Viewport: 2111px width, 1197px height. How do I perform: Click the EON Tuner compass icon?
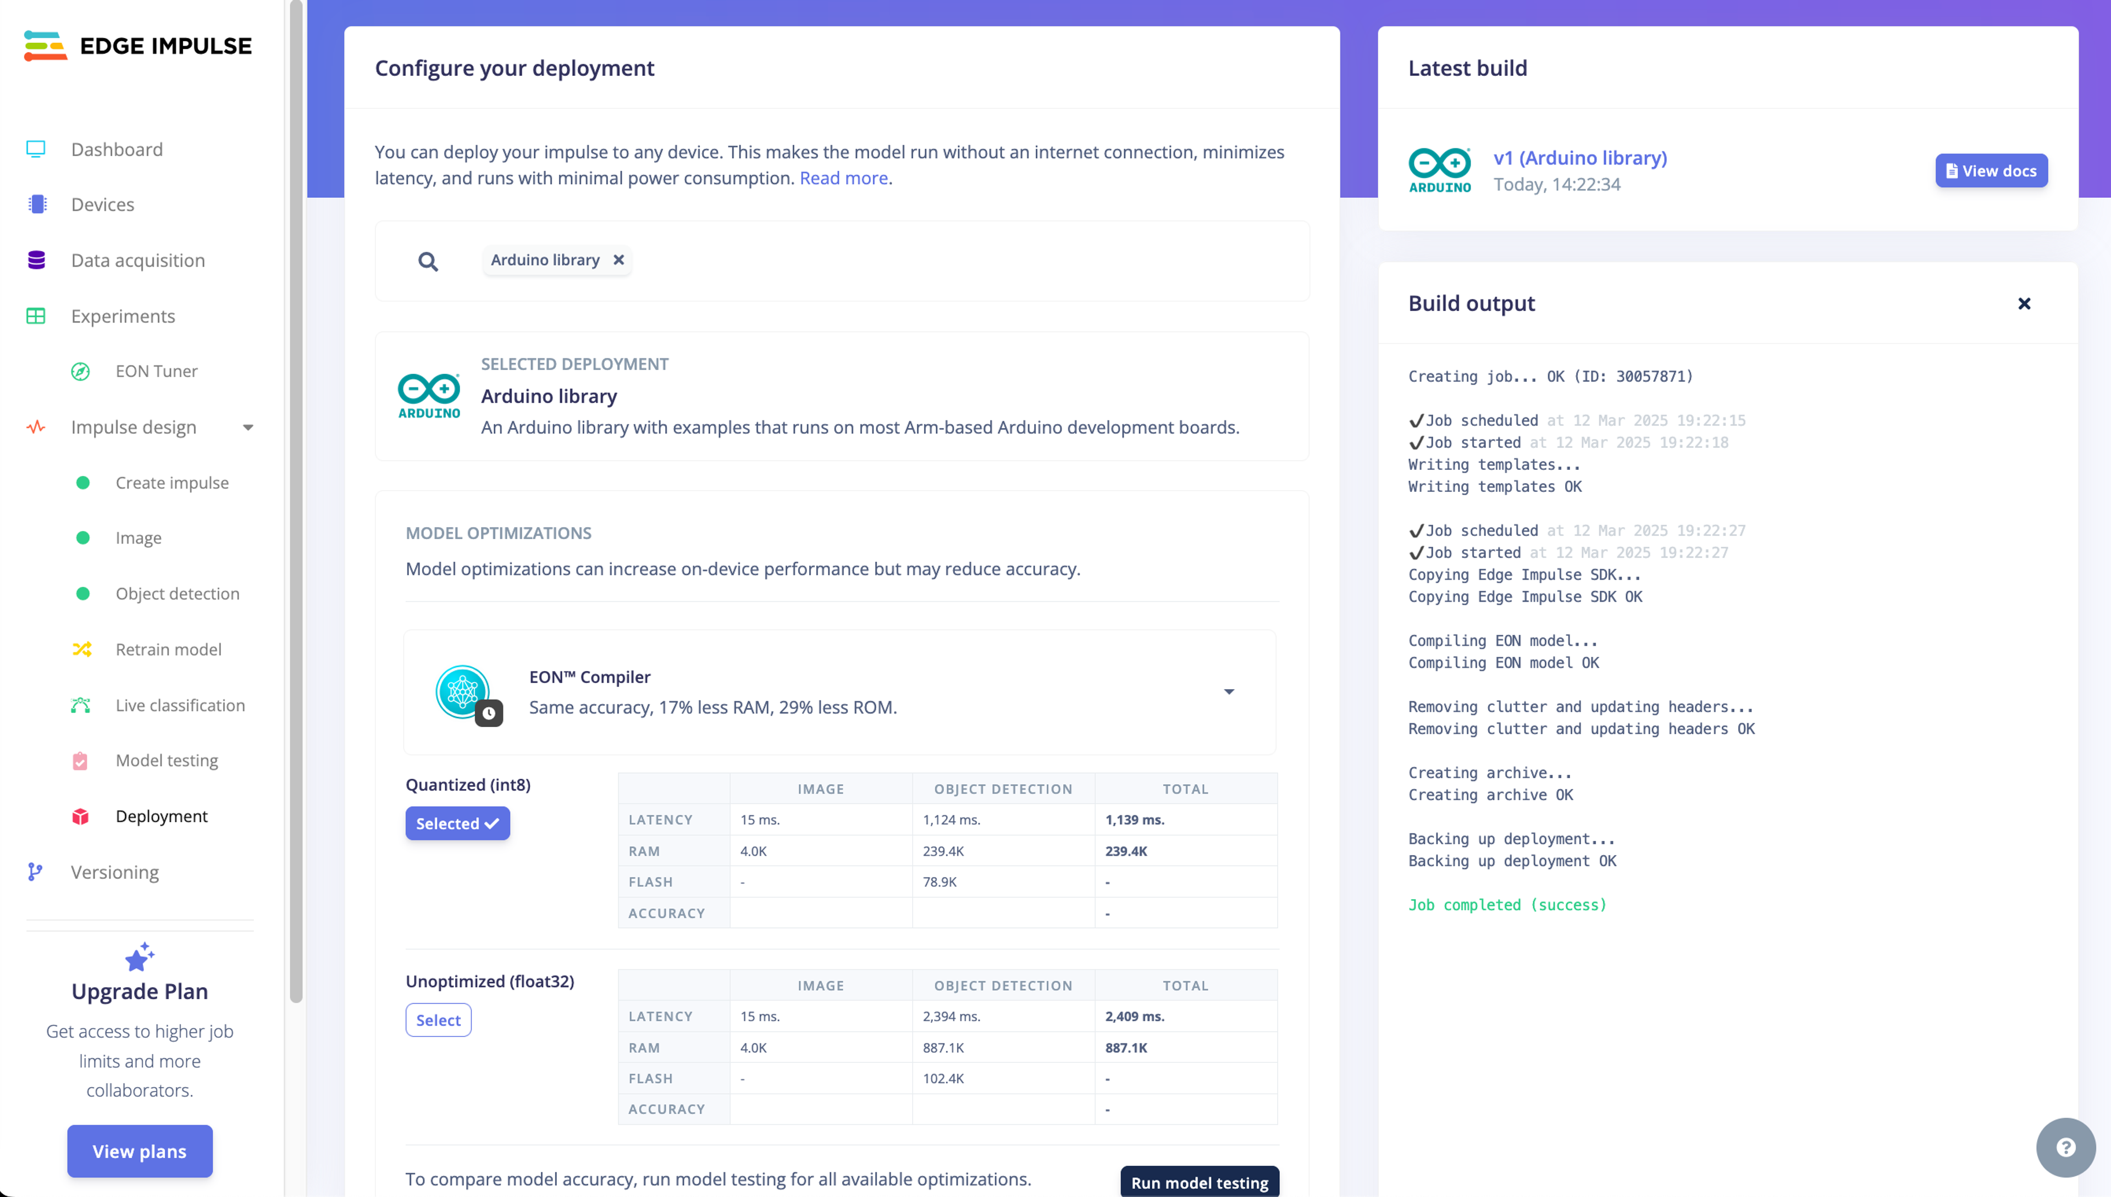[x=81, y=372]
